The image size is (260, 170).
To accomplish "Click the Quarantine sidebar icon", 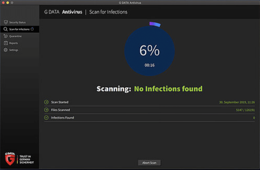I will (x=5, y=36).
